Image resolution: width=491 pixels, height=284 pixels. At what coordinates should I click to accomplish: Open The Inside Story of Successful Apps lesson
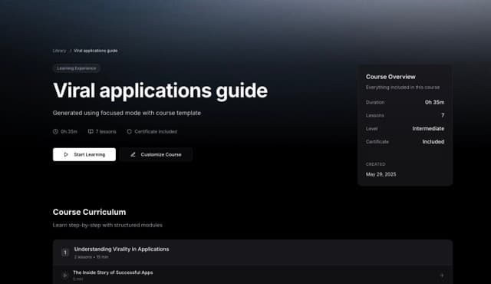tap(252, 276)
